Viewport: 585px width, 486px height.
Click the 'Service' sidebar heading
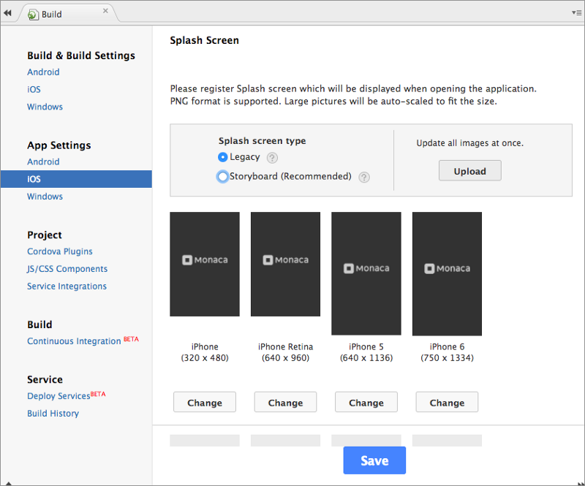coord(45,380)
